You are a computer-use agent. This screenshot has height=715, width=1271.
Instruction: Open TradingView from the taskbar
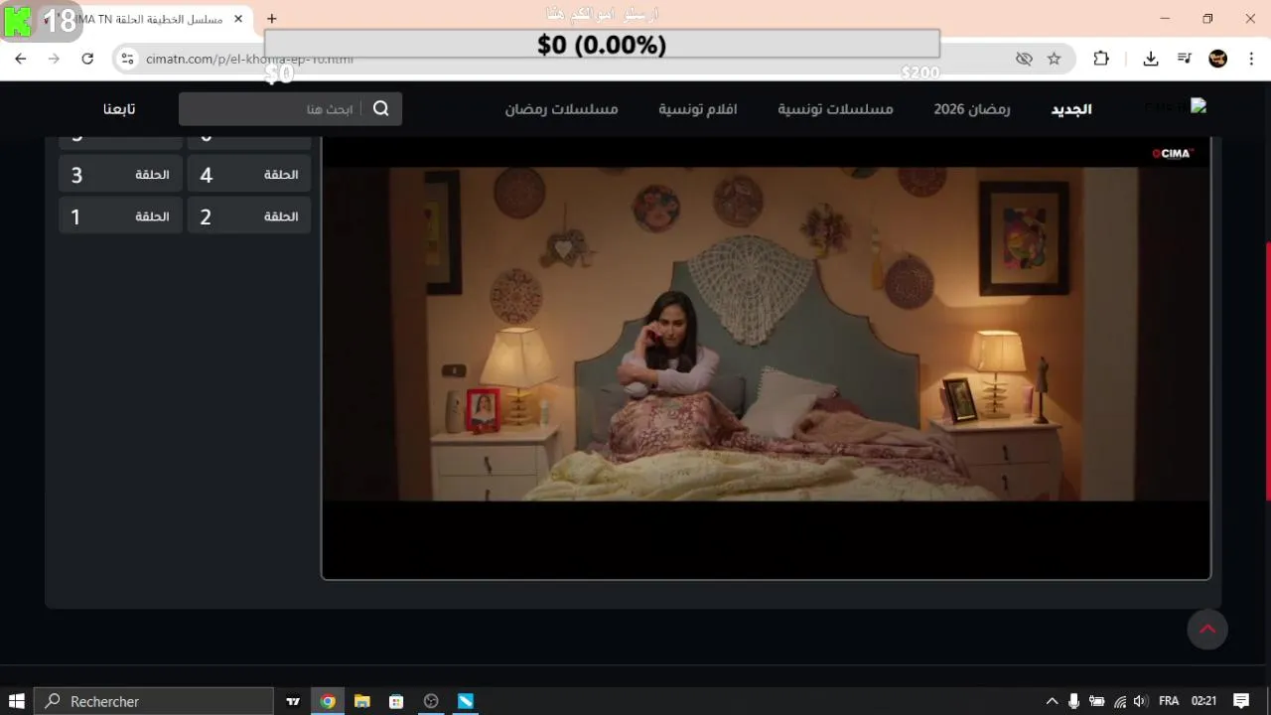pyautogui.click(x=293, y=701)
